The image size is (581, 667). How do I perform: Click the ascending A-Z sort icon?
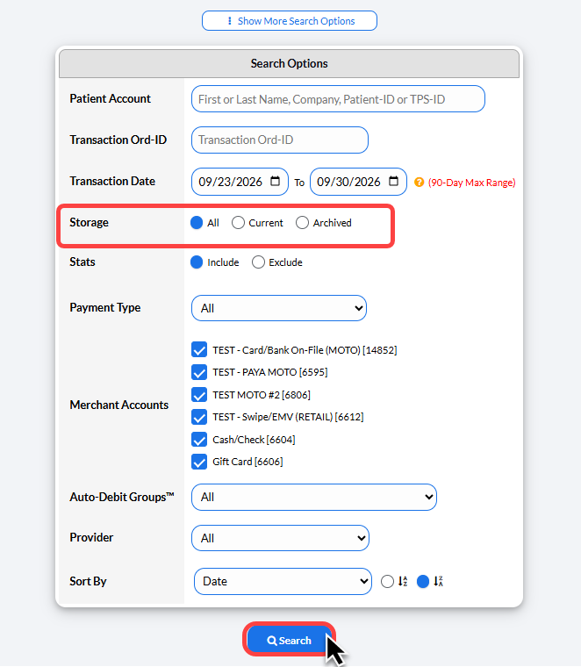pyautogui.click(x=403, y=581)
